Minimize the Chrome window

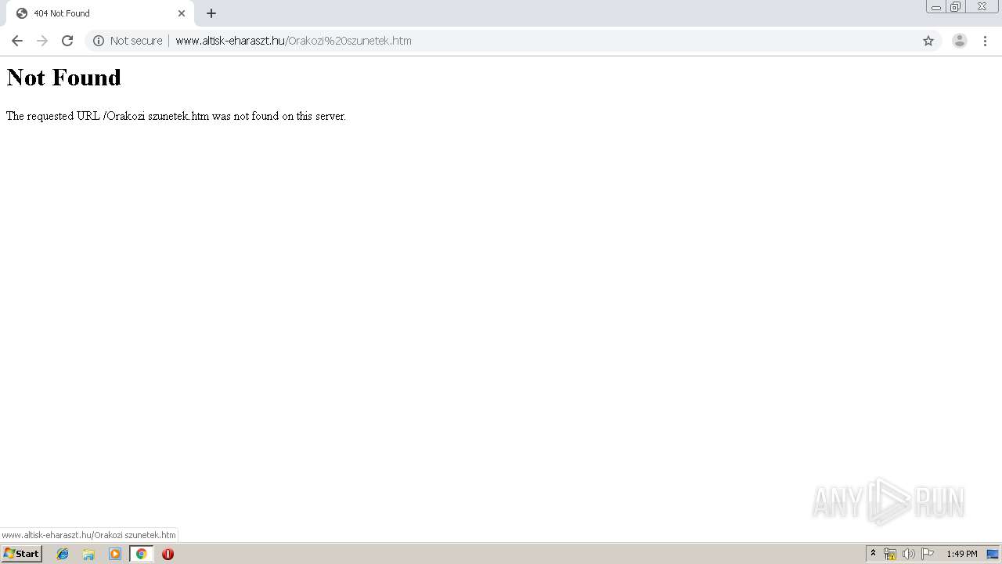[x=936, y=7]
